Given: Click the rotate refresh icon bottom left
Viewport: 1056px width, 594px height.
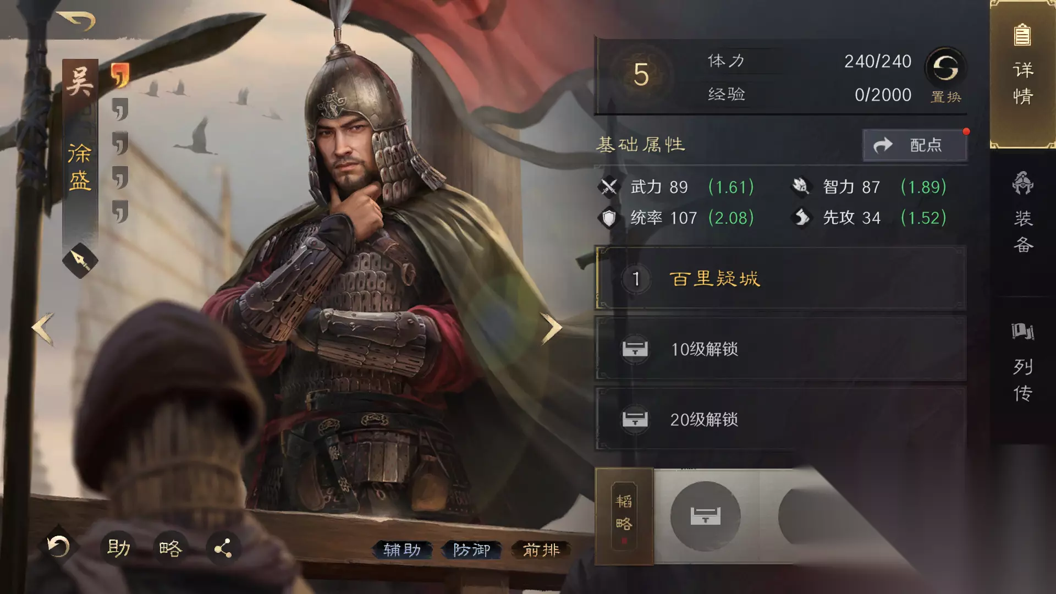Looking at the screenshot, I should click(58, 547).
